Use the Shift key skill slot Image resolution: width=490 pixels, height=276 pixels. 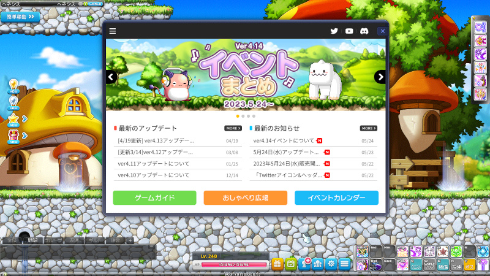(362, 251)
